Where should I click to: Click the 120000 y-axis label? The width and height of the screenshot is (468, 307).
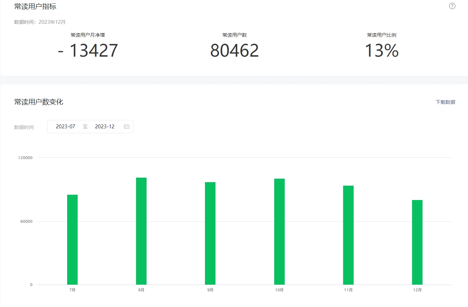click(25, 158)
